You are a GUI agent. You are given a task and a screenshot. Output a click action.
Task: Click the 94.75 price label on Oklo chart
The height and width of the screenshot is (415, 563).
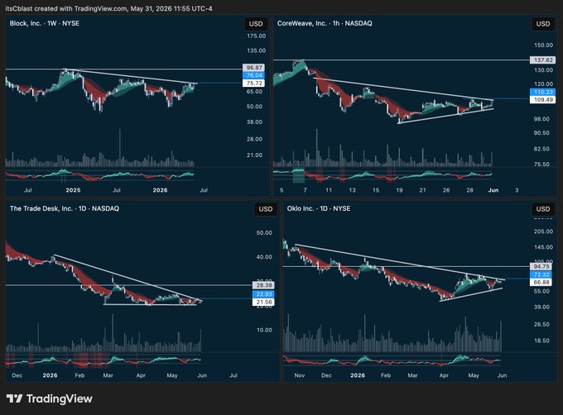[x=541, y=267]
